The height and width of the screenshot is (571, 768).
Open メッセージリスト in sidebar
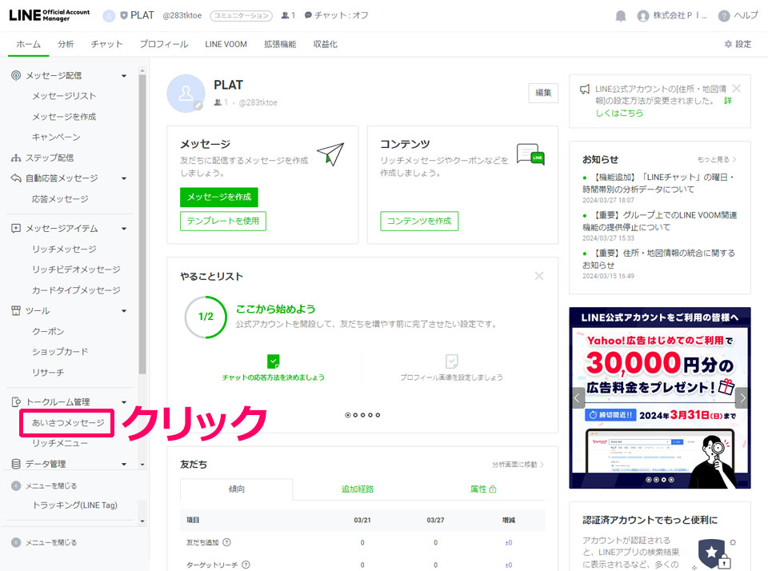(x=64, y=96)
